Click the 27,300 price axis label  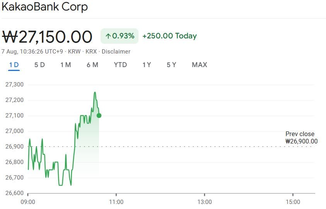(x=14, y=85)
